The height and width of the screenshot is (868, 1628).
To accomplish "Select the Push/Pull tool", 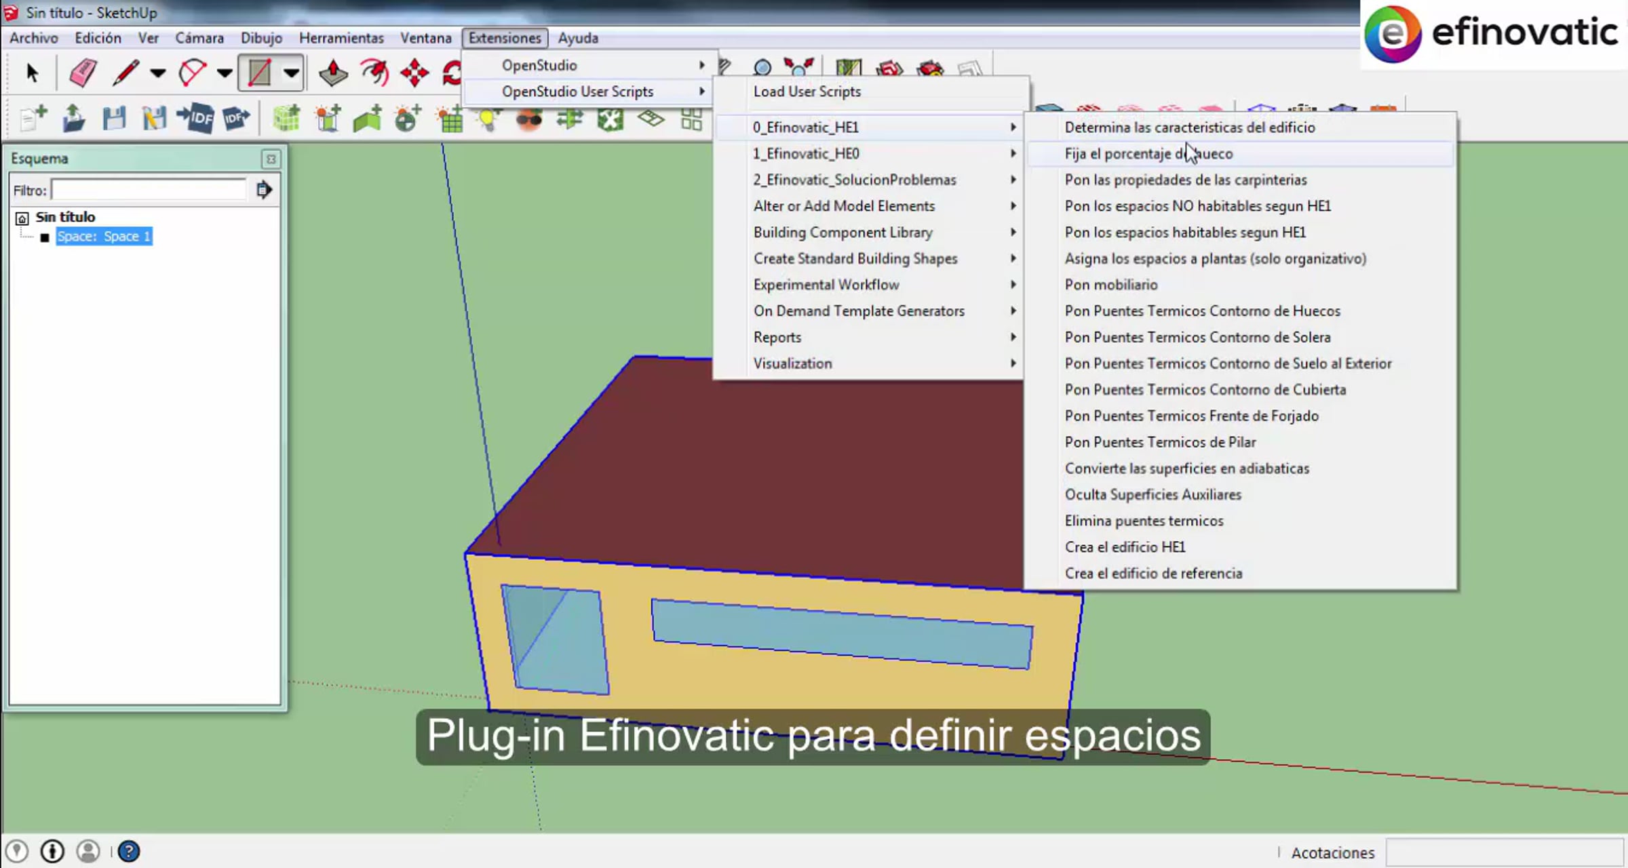I will (x=333, y=73).
